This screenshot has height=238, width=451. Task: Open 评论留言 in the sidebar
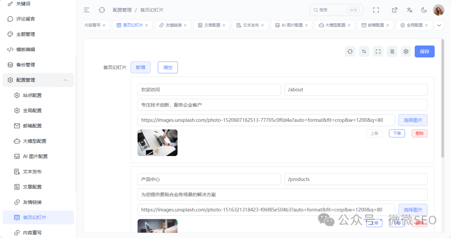tap(38, 19)
